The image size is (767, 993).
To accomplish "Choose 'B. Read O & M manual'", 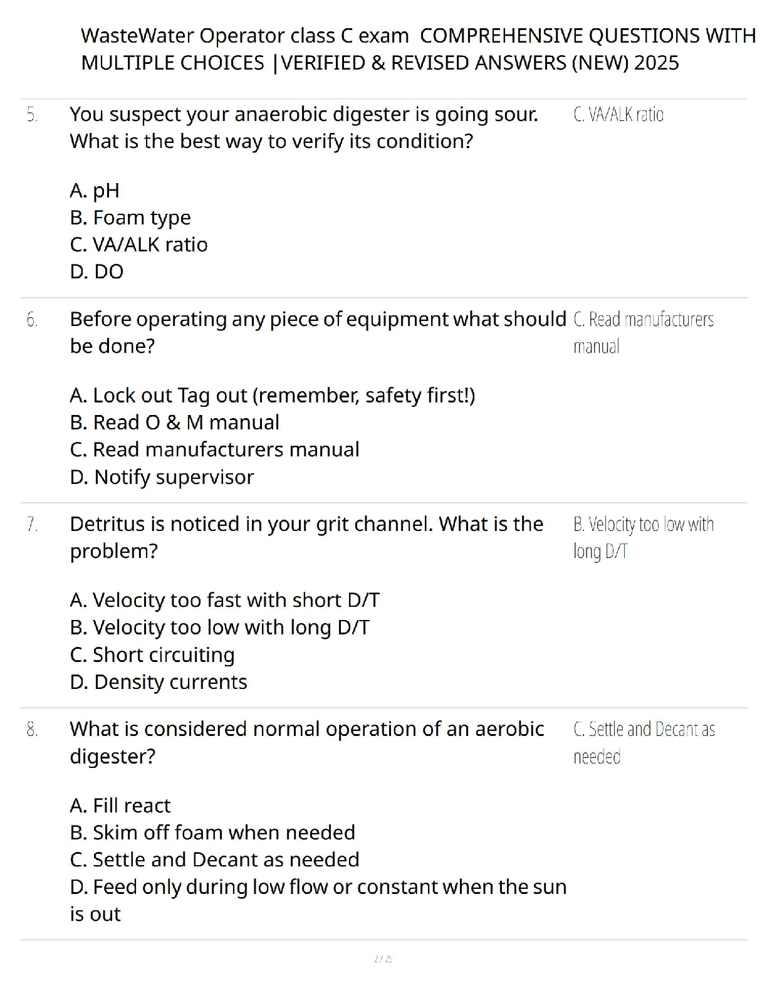I will [175, 423].
